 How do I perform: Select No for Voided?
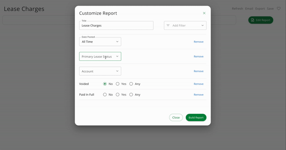pos(105,84)
